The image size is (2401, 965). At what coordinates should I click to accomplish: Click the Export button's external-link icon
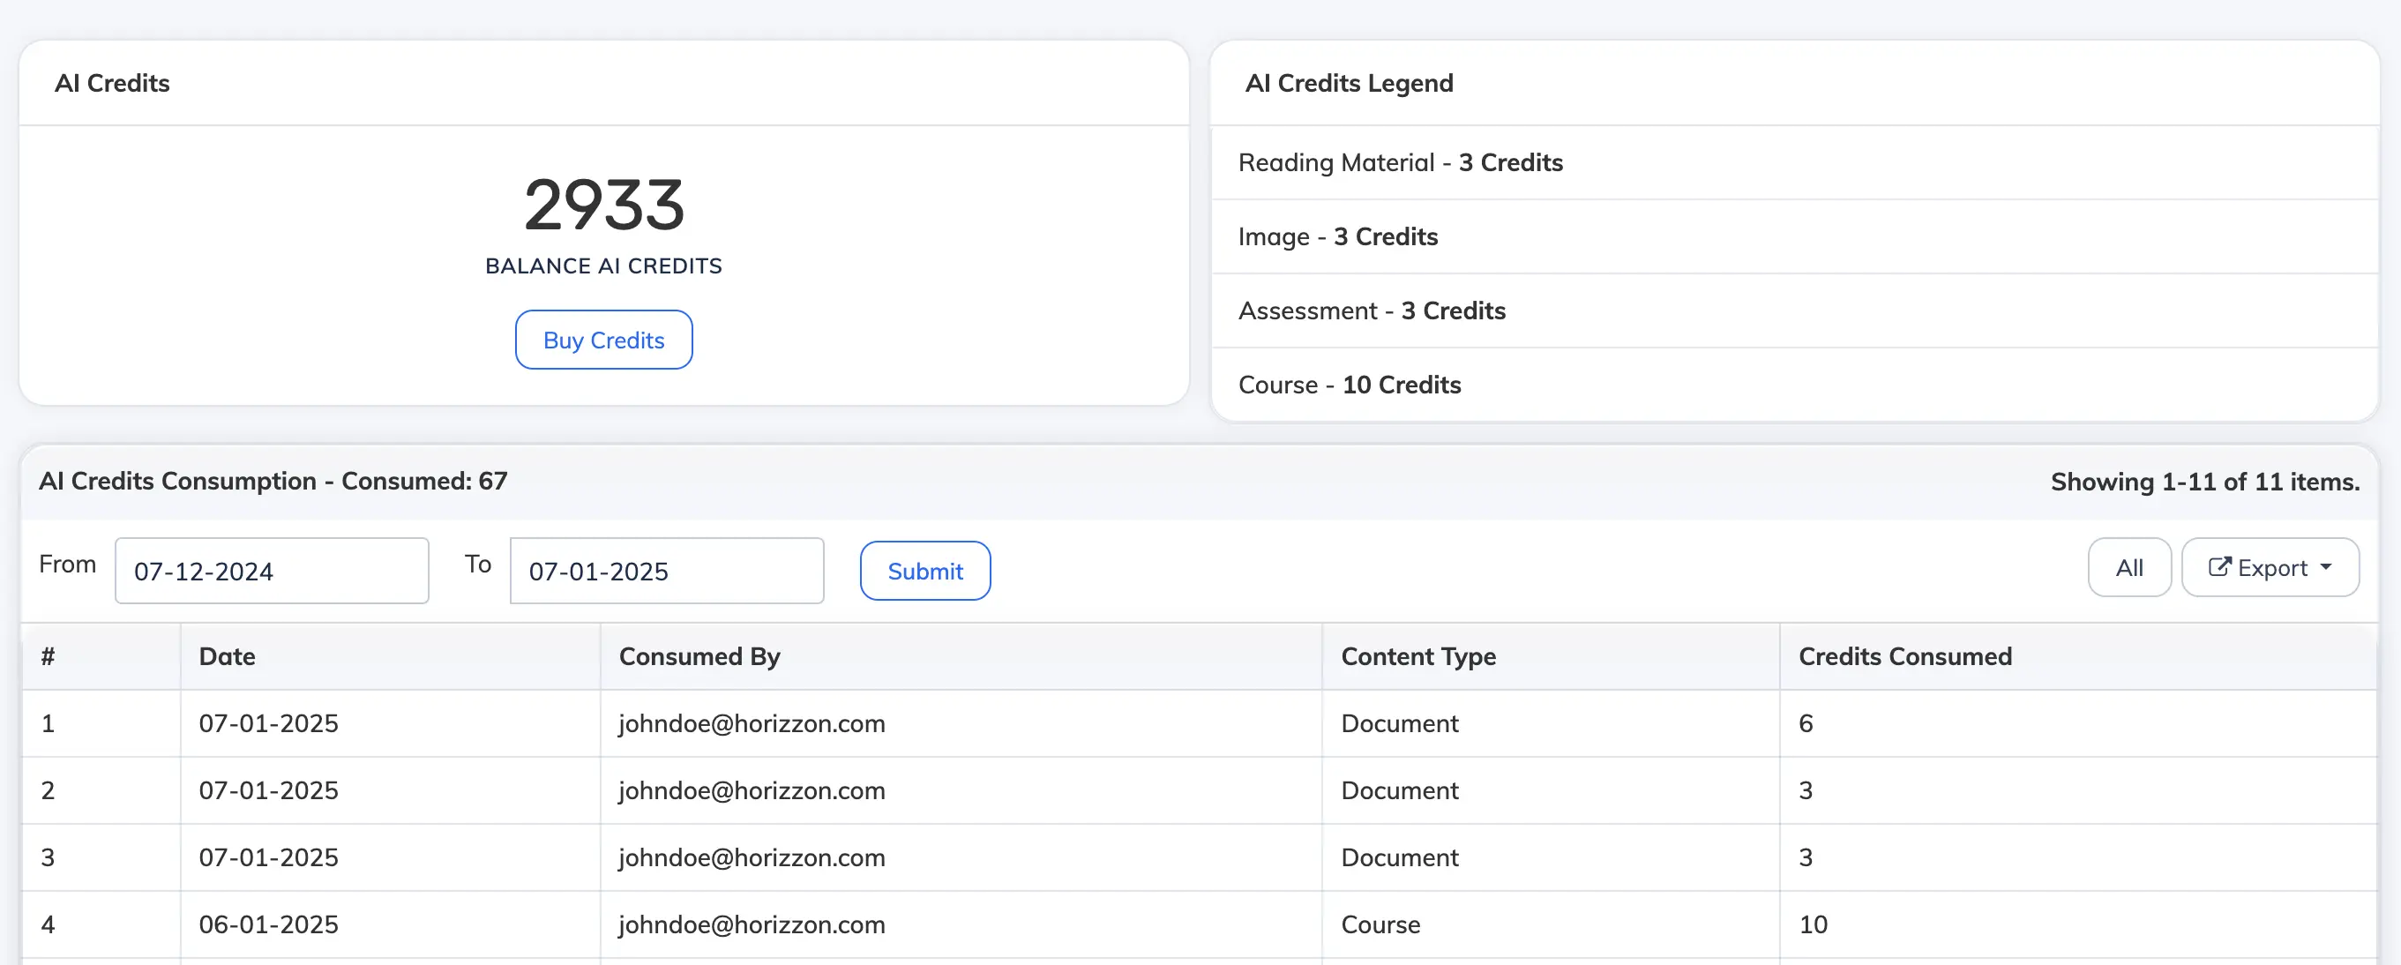coord(2219,567)
